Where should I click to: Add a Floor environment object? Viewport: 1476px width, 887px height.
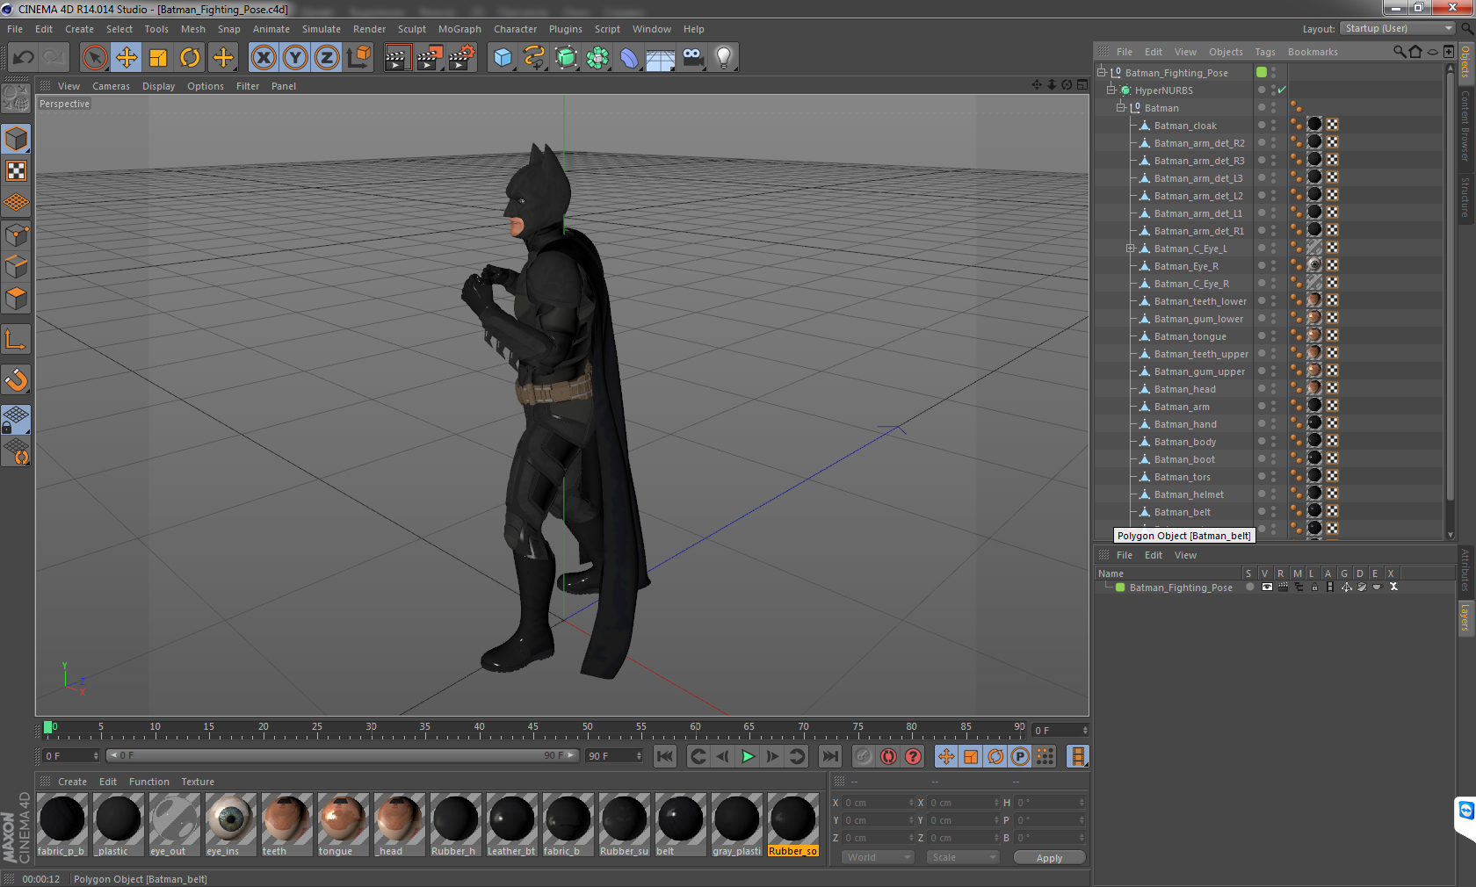661,58
